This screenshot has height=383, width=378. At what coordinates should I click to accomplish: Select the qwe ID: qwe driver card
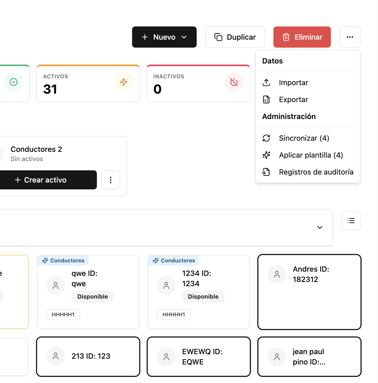coord(88,292)
